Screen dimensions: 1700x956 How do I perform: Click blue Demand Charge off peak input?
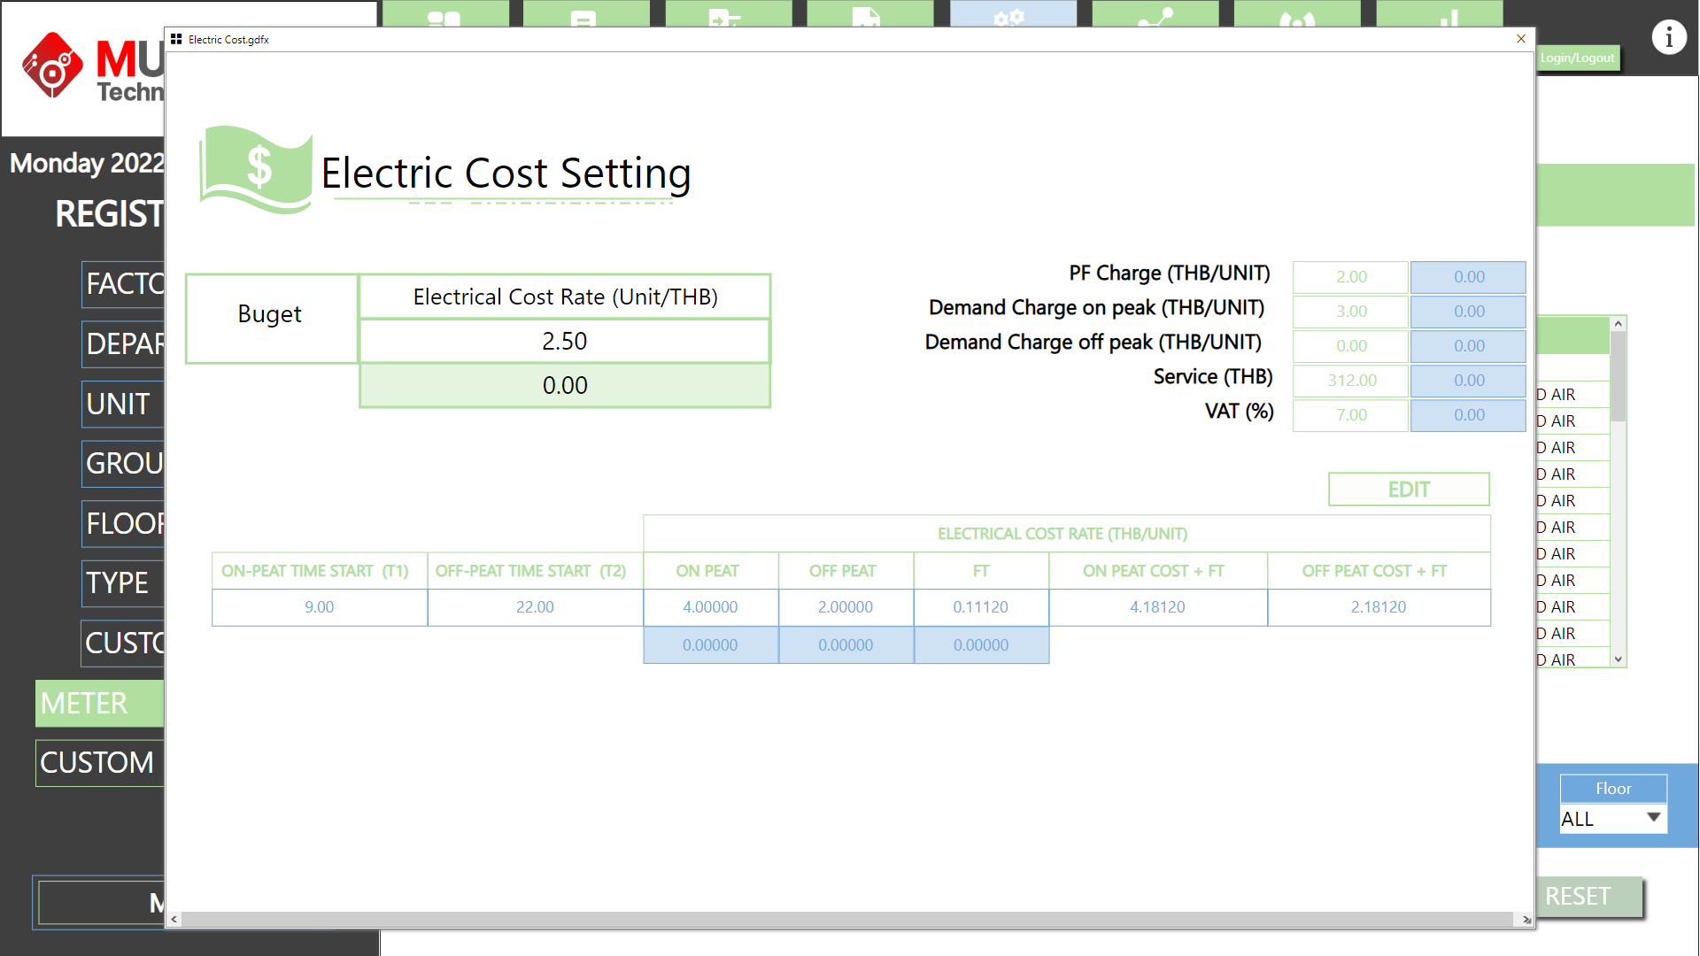[x=1468, y=346]
